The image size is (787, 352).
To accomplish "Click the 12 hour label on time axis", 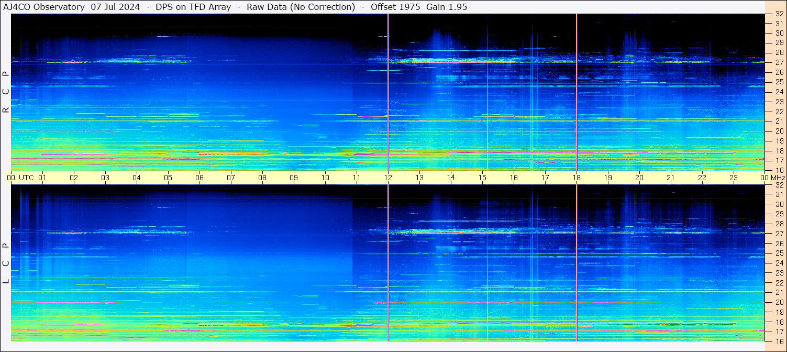I will tap(388, 178).
